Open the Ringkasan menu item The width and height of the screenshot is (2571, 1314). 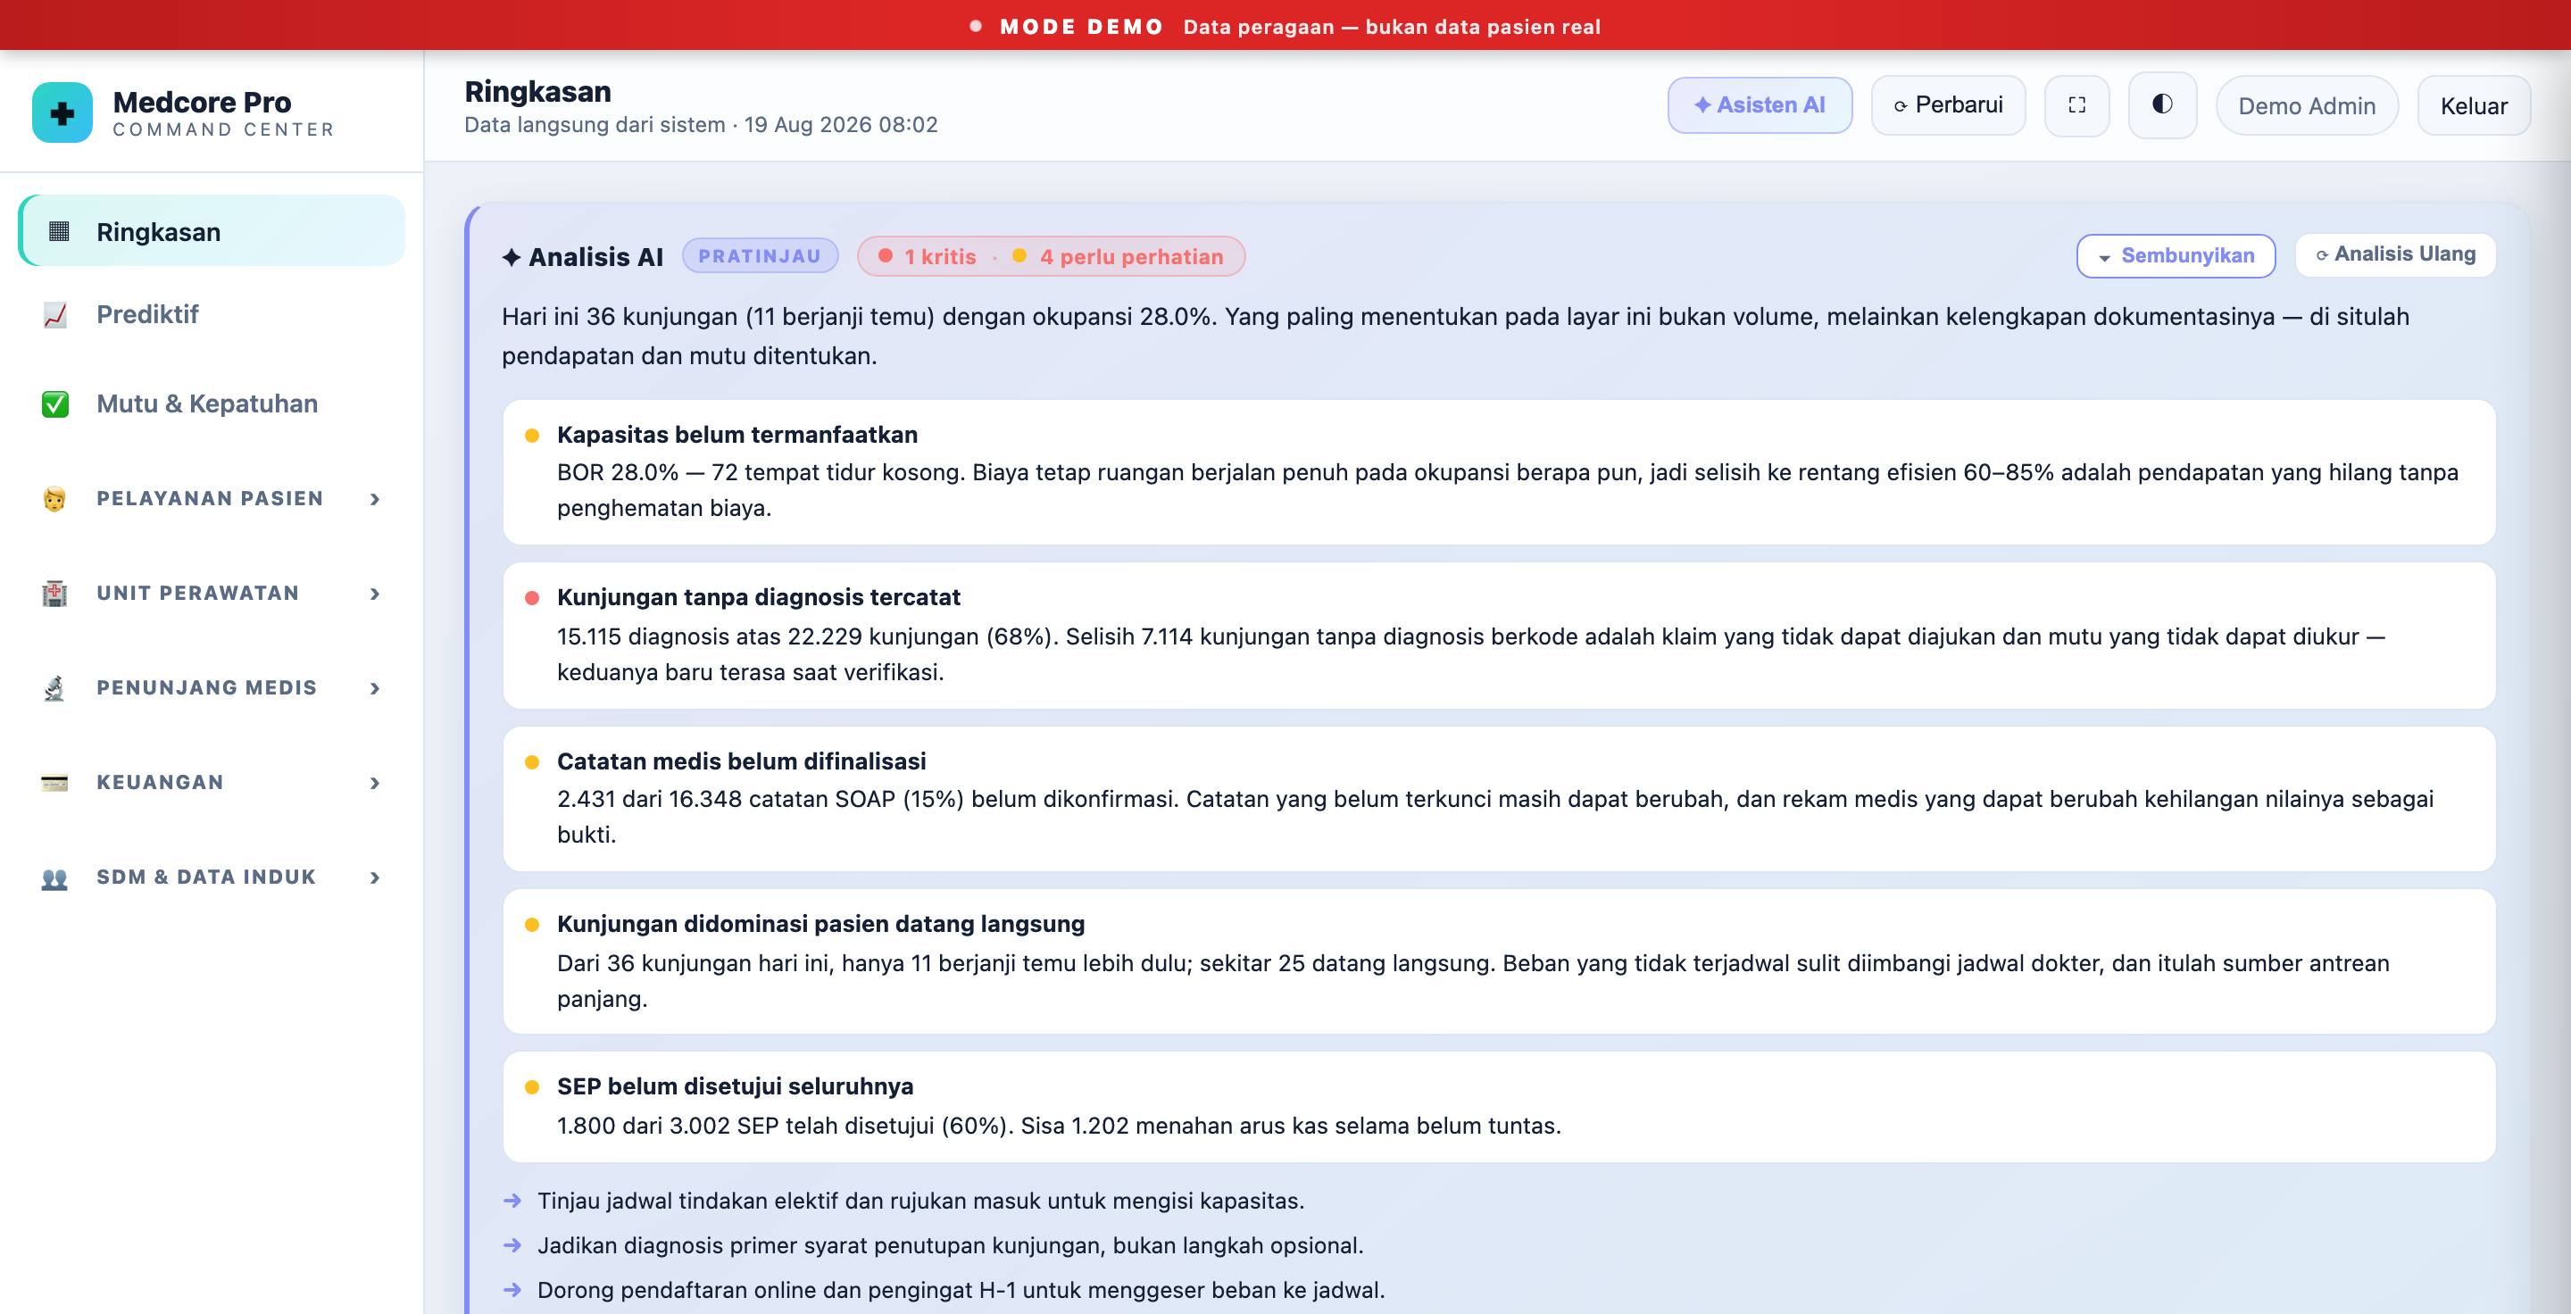(x=212, y=231)
